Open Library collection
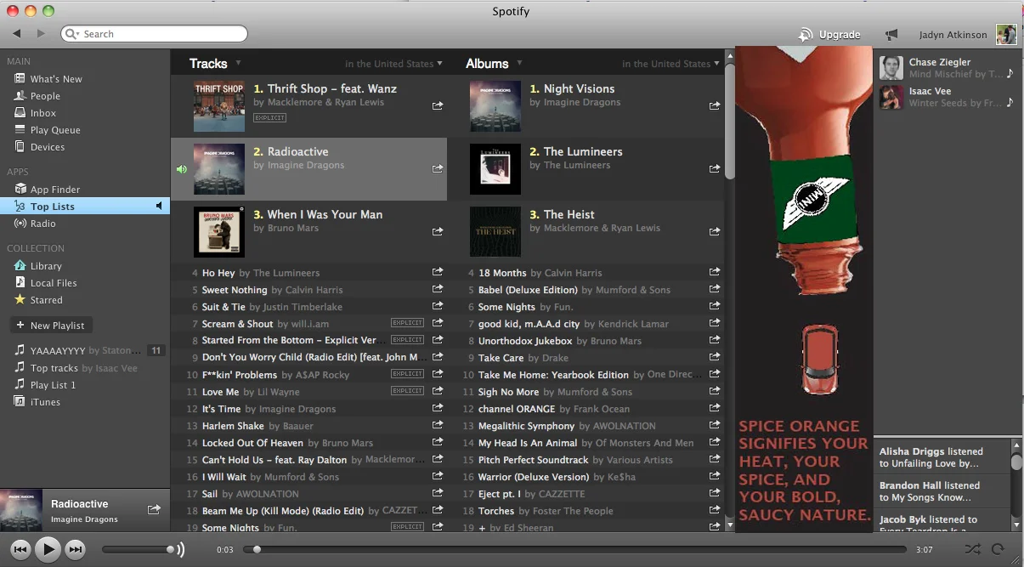 [x=46, y=266]
